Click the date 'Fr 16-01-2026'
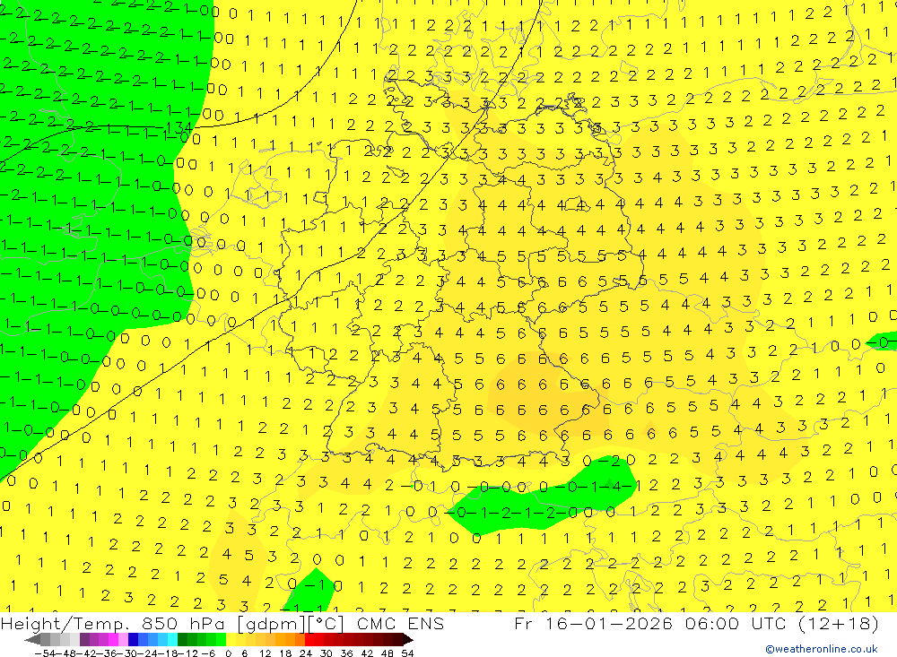 593,623
